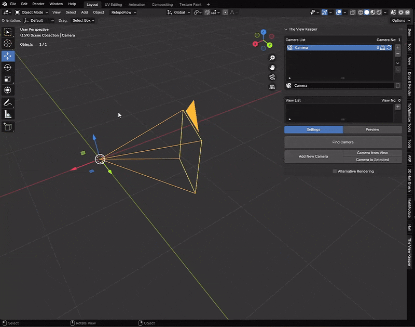415x327 pixels.
Task: Click Camera from View button
Action: click(372, 153)
